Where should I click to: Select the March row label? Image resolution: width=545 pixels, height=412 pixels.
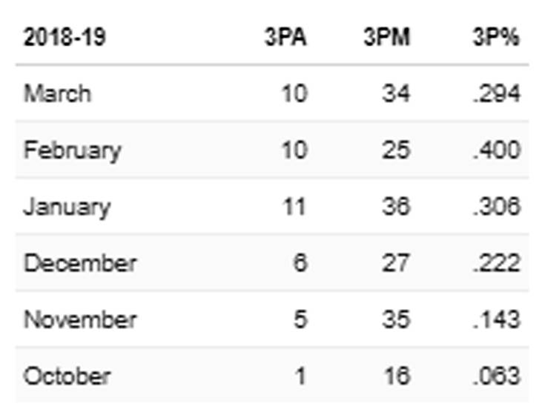pos(58,94)
